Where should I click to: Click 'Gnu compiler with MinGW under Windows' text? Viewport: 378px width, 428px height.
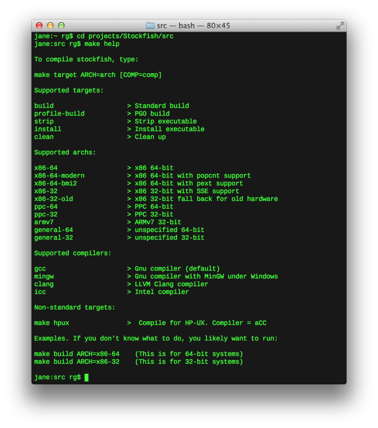click(x=206, y=277)
